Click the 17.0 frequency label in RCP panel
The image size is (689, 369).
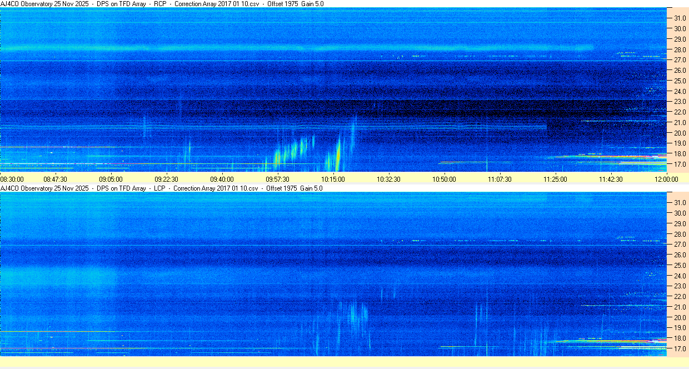(680, 164)
